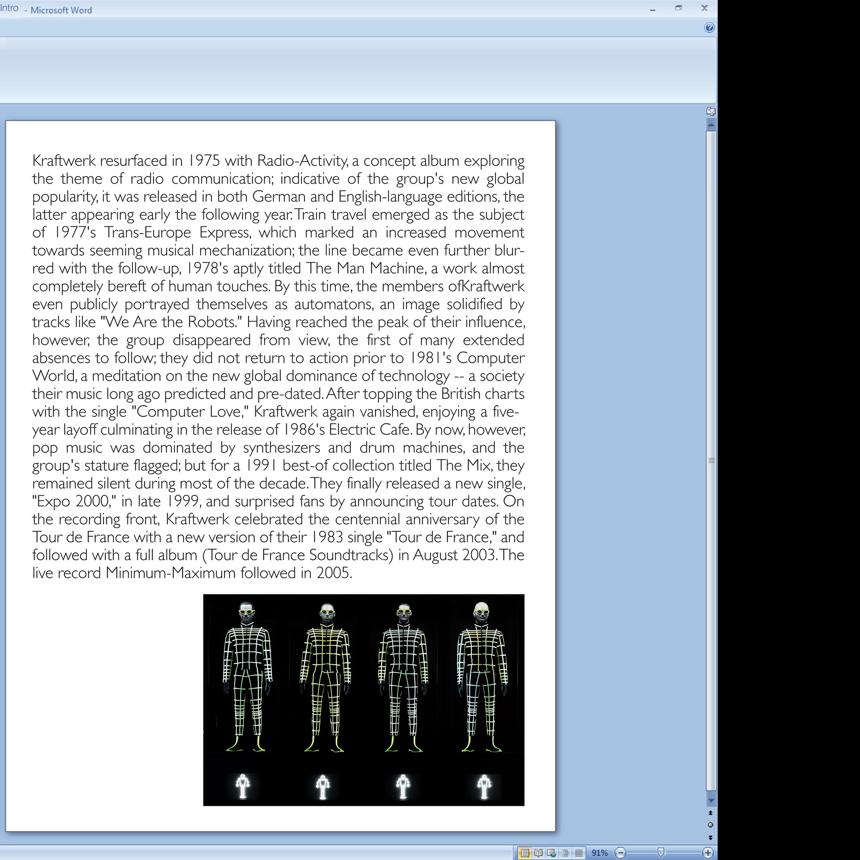Click the Zoom Out minus button

coord(620,853)
